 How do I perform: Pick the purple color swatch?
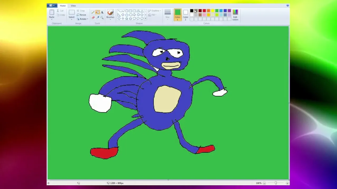pos(229,11)
